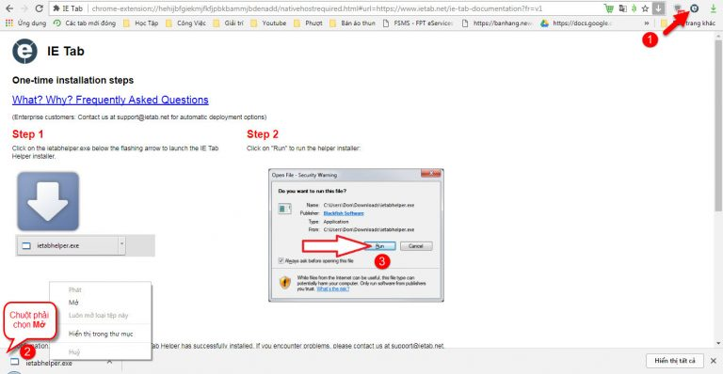Click the IE Tab 'e' extension icon in toolbar
This screenshot has width=723, height=374.
click(694, 8)
